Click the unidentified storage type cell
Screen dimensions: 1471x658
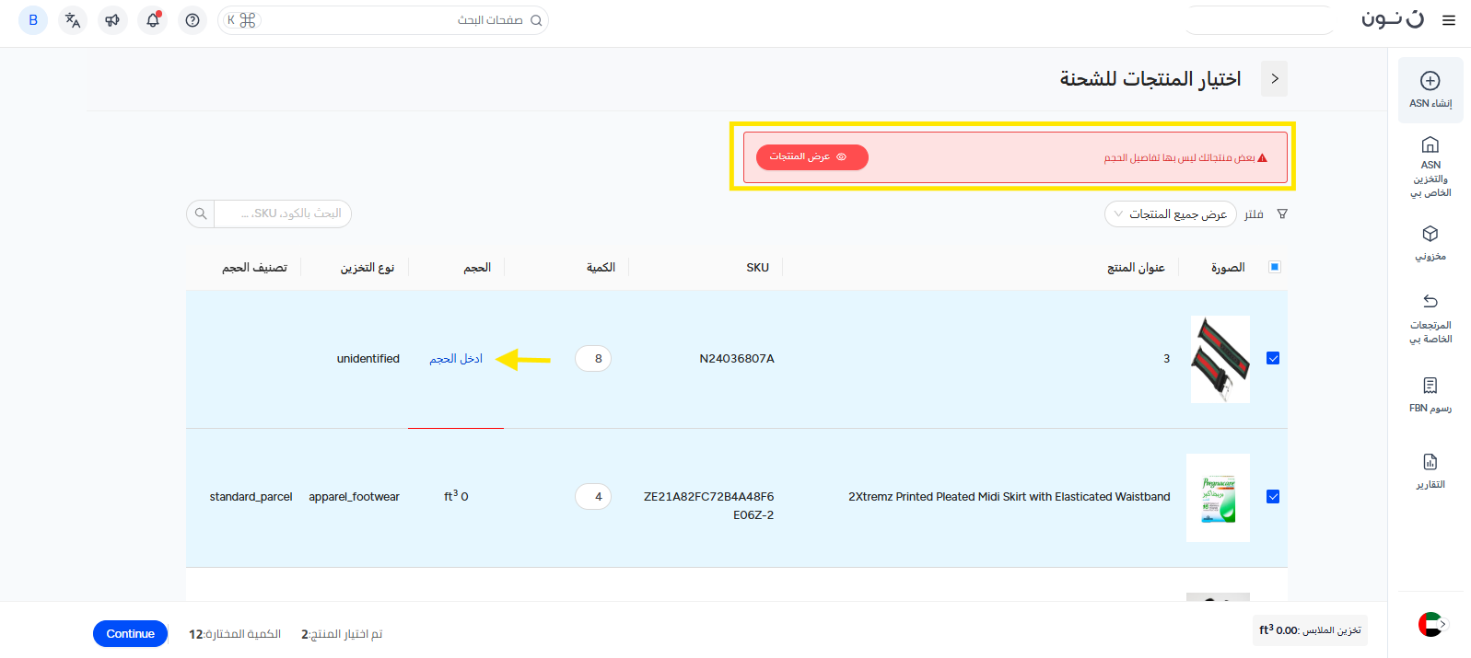point(368,359)
